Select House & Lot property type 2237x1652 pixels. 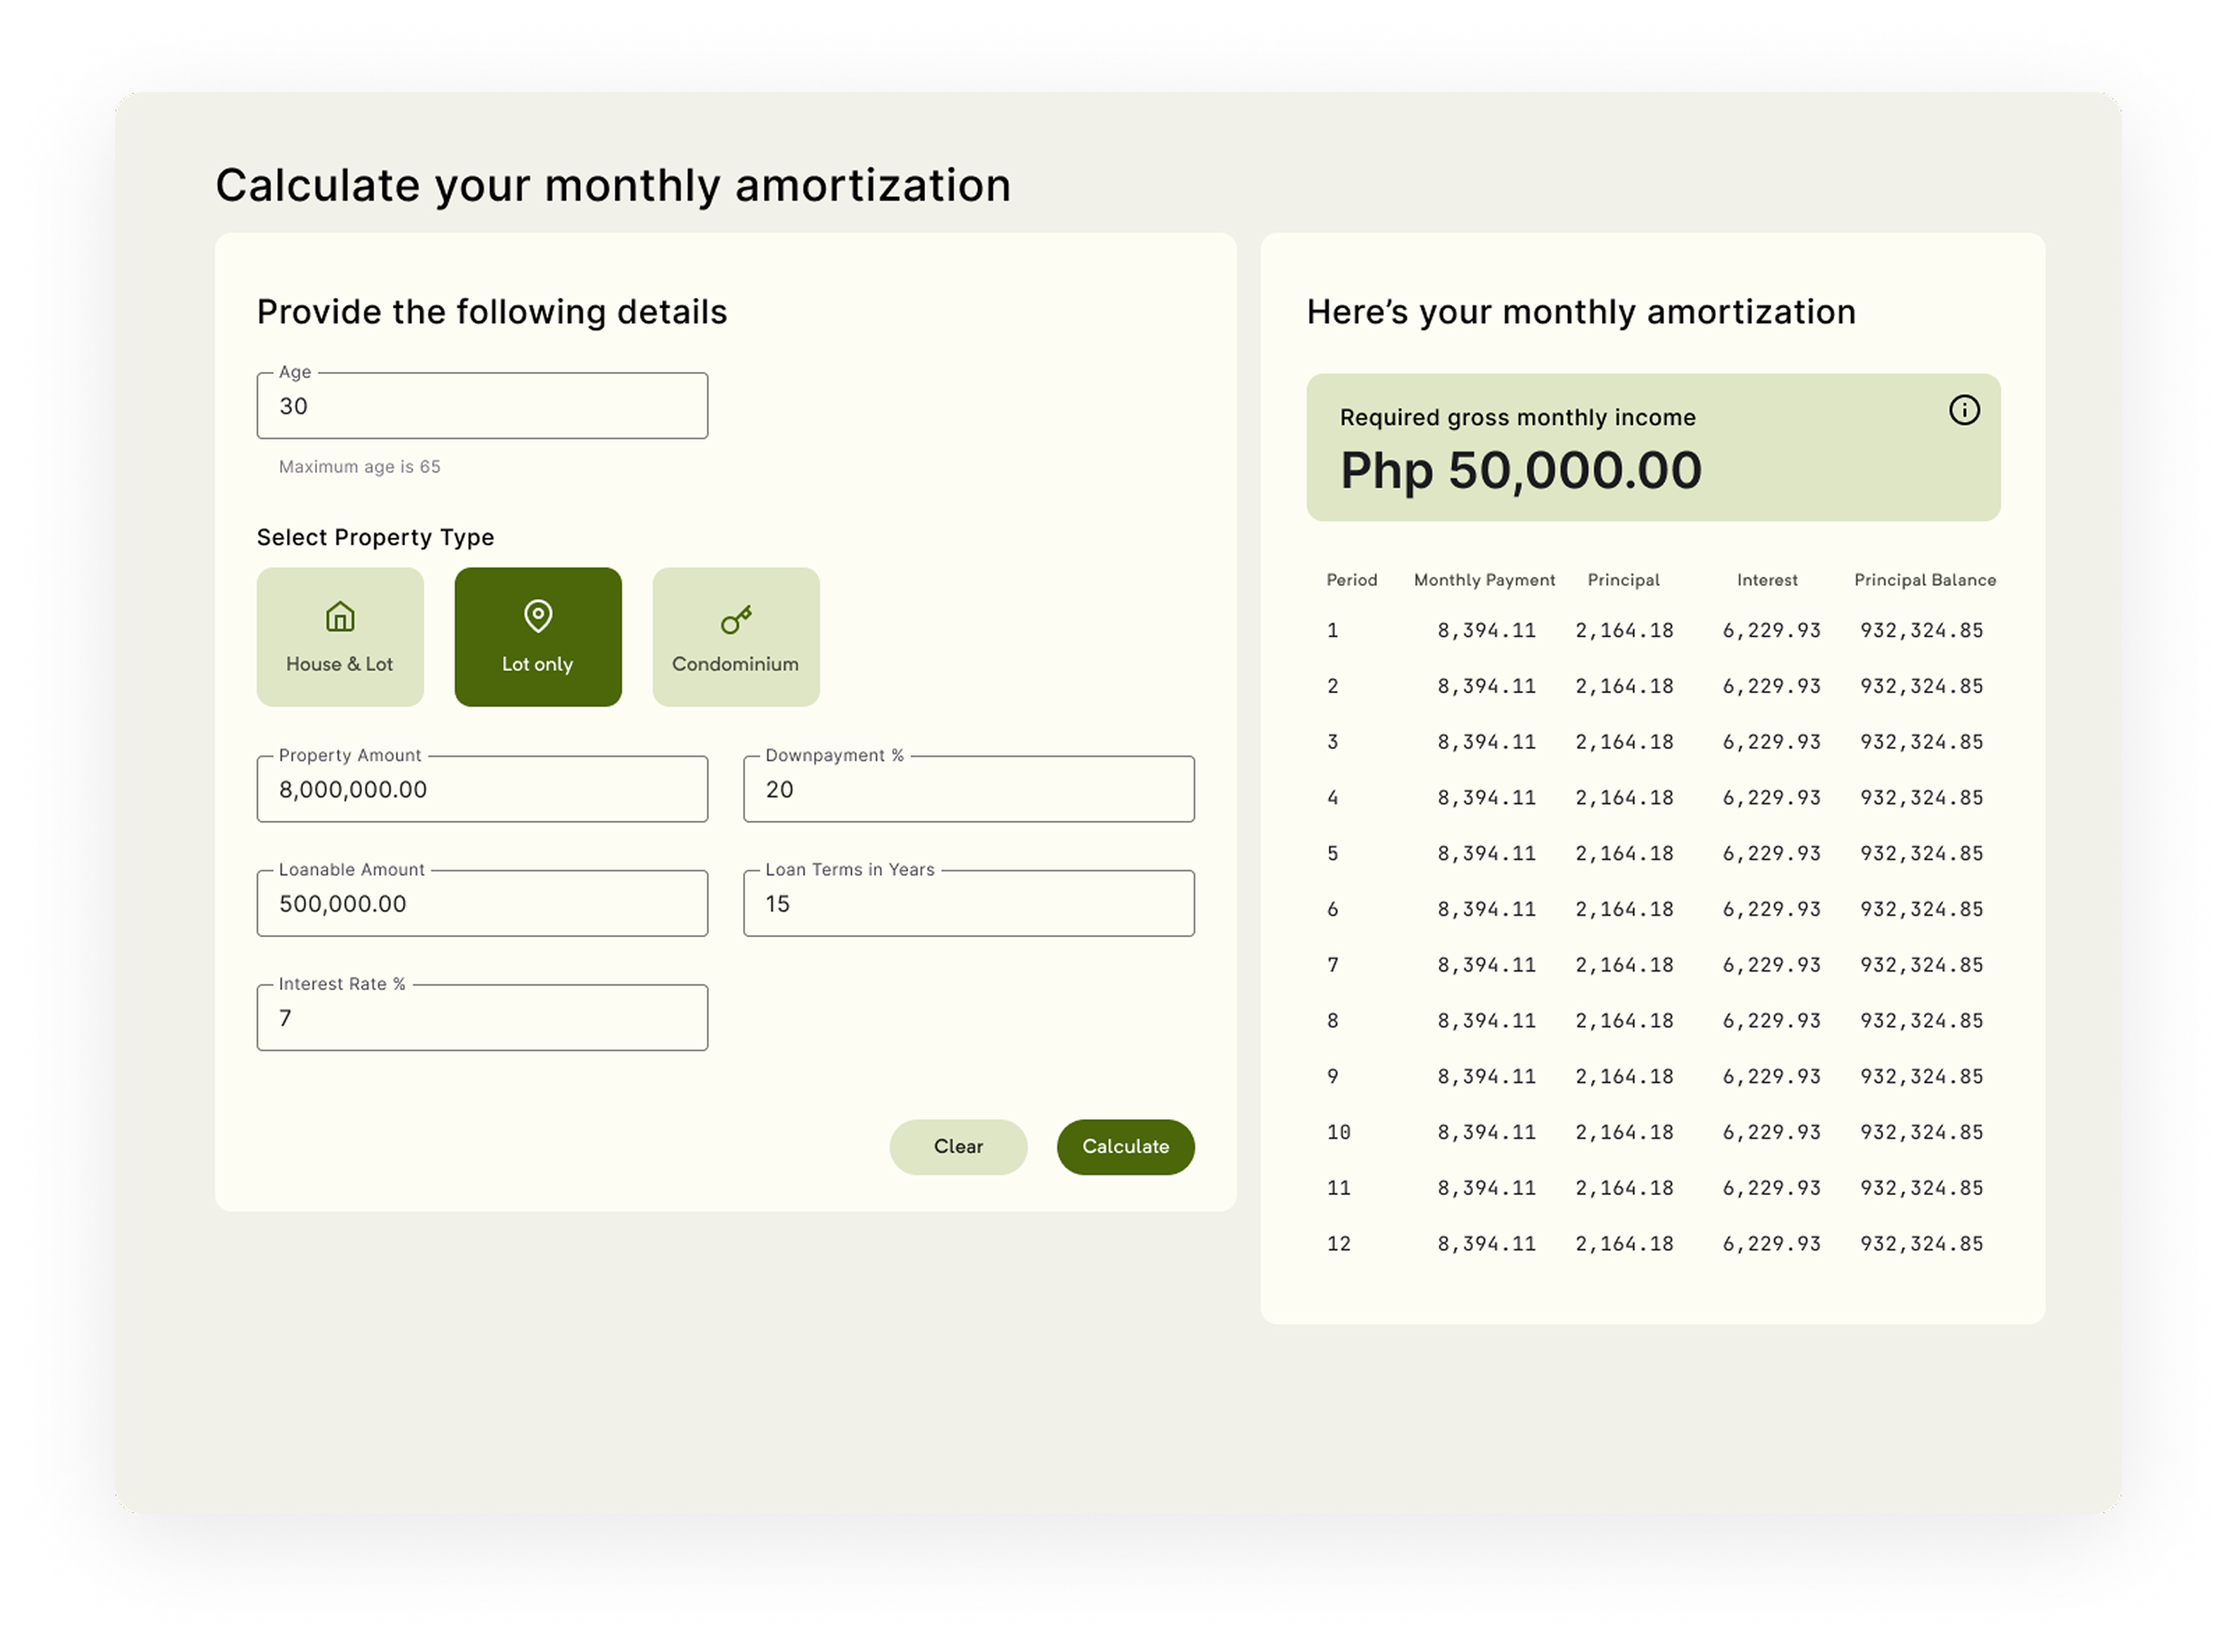[x=340, y=638]
